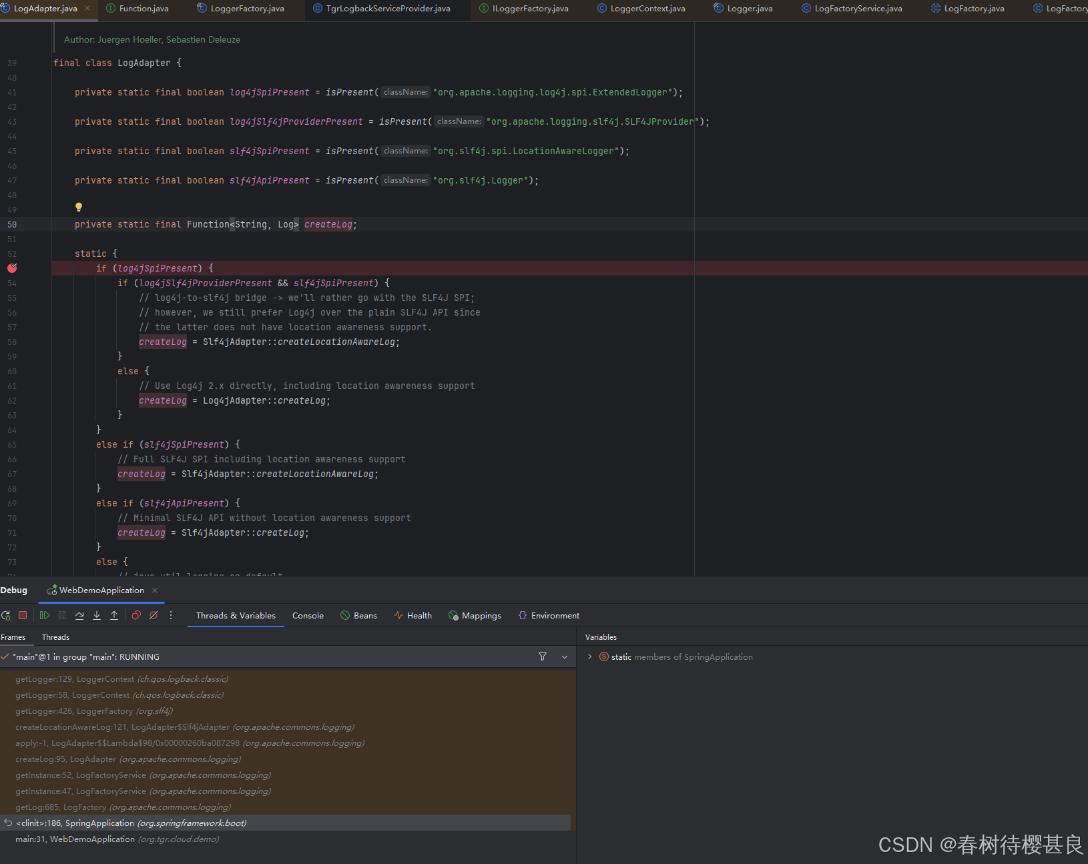The image size is (1088, 864).
Task: Select the LogAdapter.java editor tab
Action: click(45, 9)
